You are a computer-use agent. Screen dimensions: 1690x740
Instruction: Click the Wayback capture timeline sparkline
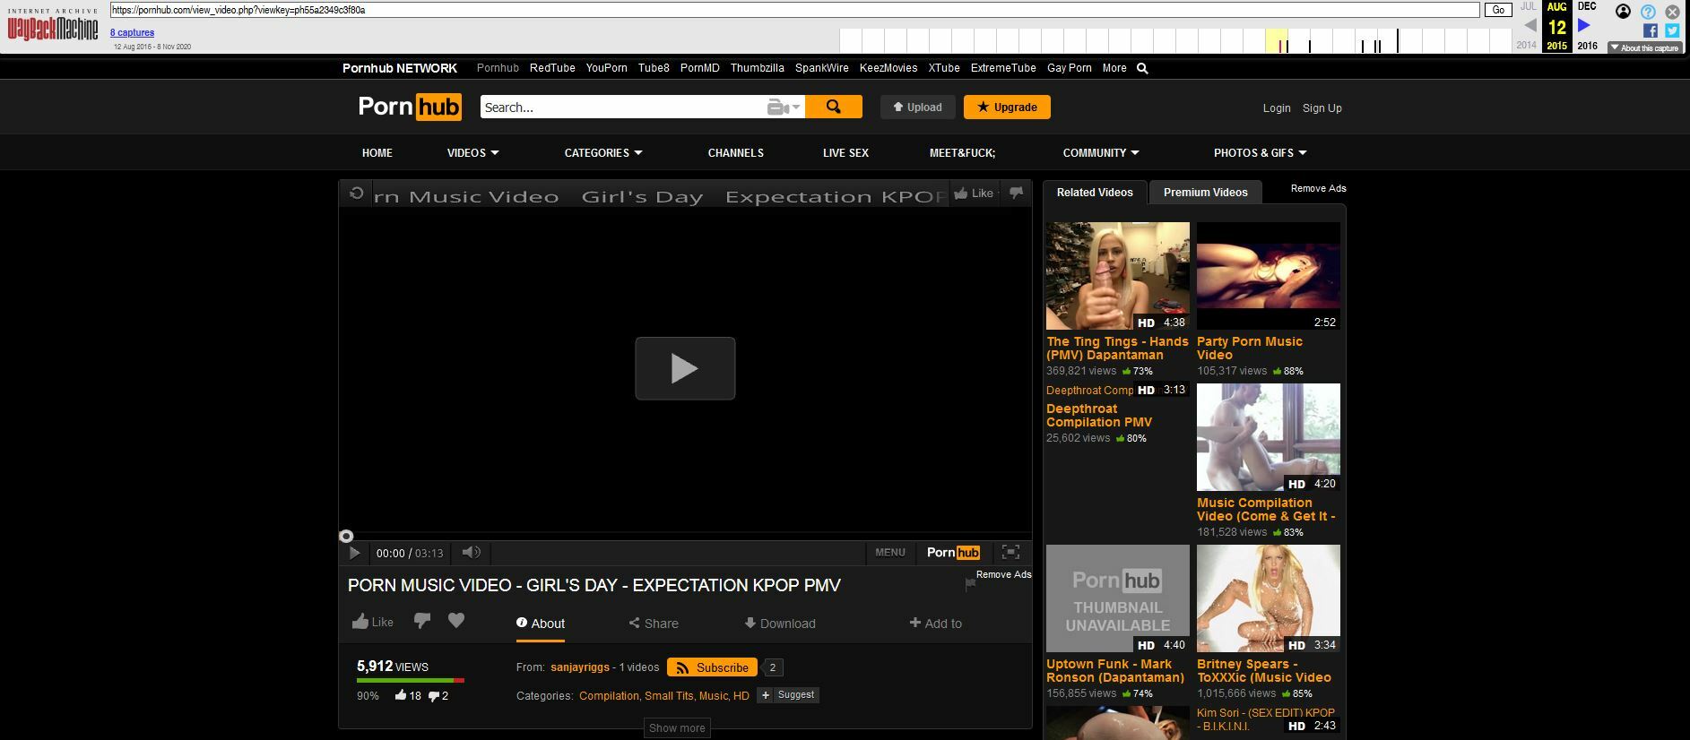click(1175, 41)
